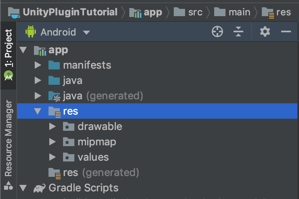The width and height of the screenshot is (299, 199).
Task: Expand the mipmap folder arrow
Action: [x=52, y=142]
